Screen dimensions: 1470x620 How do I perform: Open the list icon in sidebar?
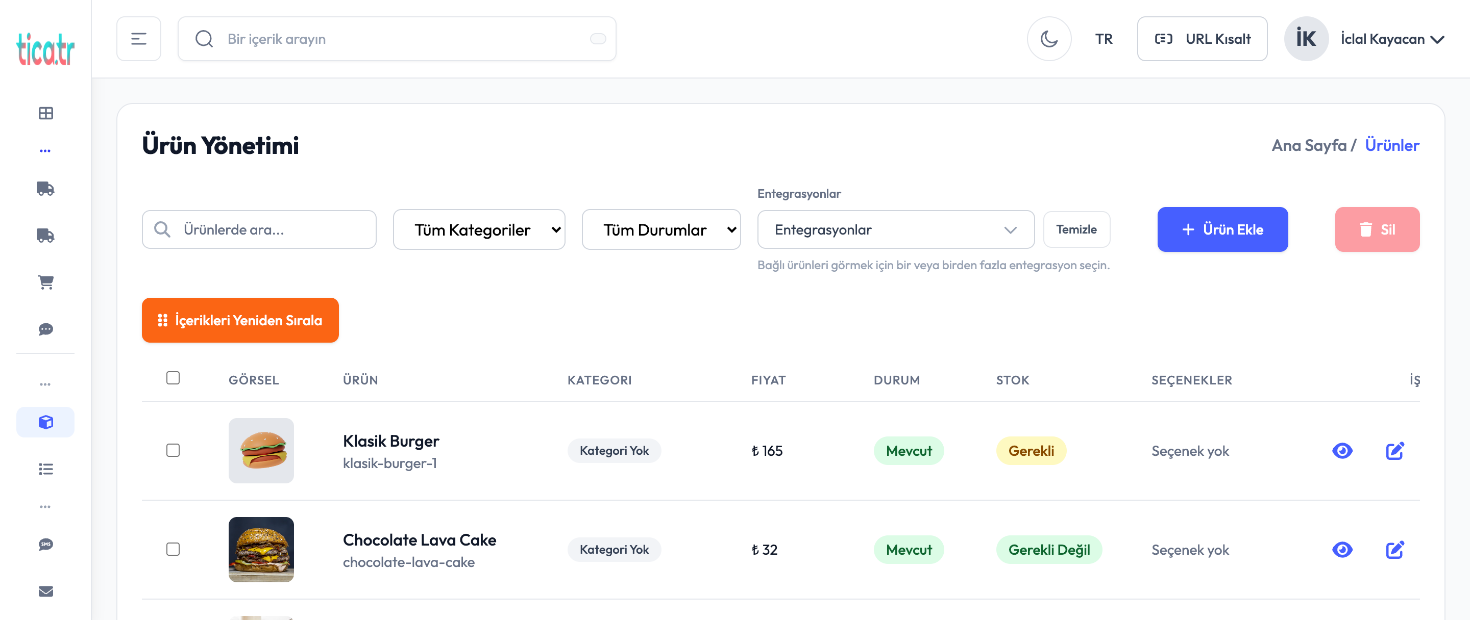click(45, 469)
